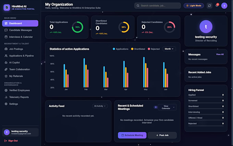Click the Shortlisted Candidates 55% ring
The height and width of the screenshot is (146, 233).
pos(124,27)
